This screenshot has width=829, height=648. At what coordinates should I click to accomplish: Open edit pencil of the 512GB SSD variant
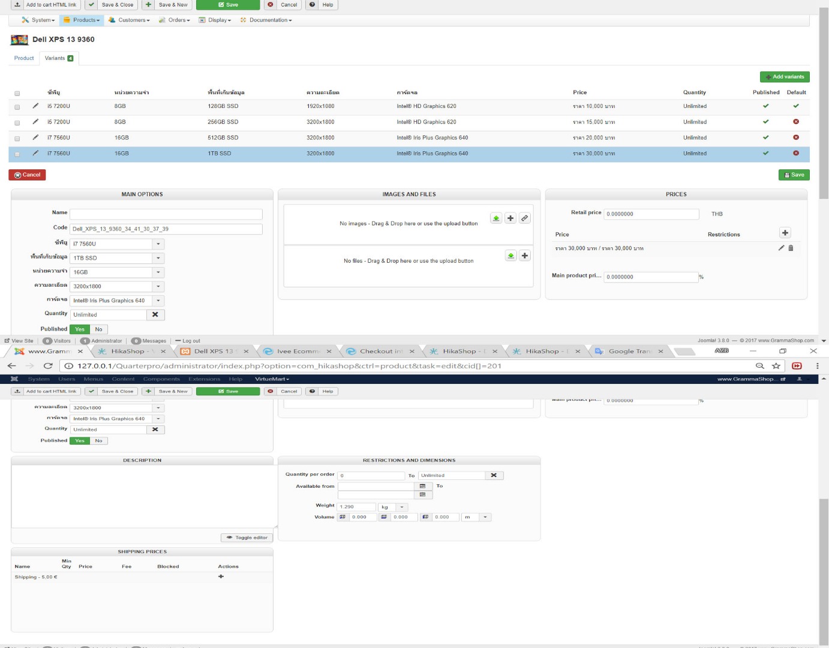coord(35,137)
